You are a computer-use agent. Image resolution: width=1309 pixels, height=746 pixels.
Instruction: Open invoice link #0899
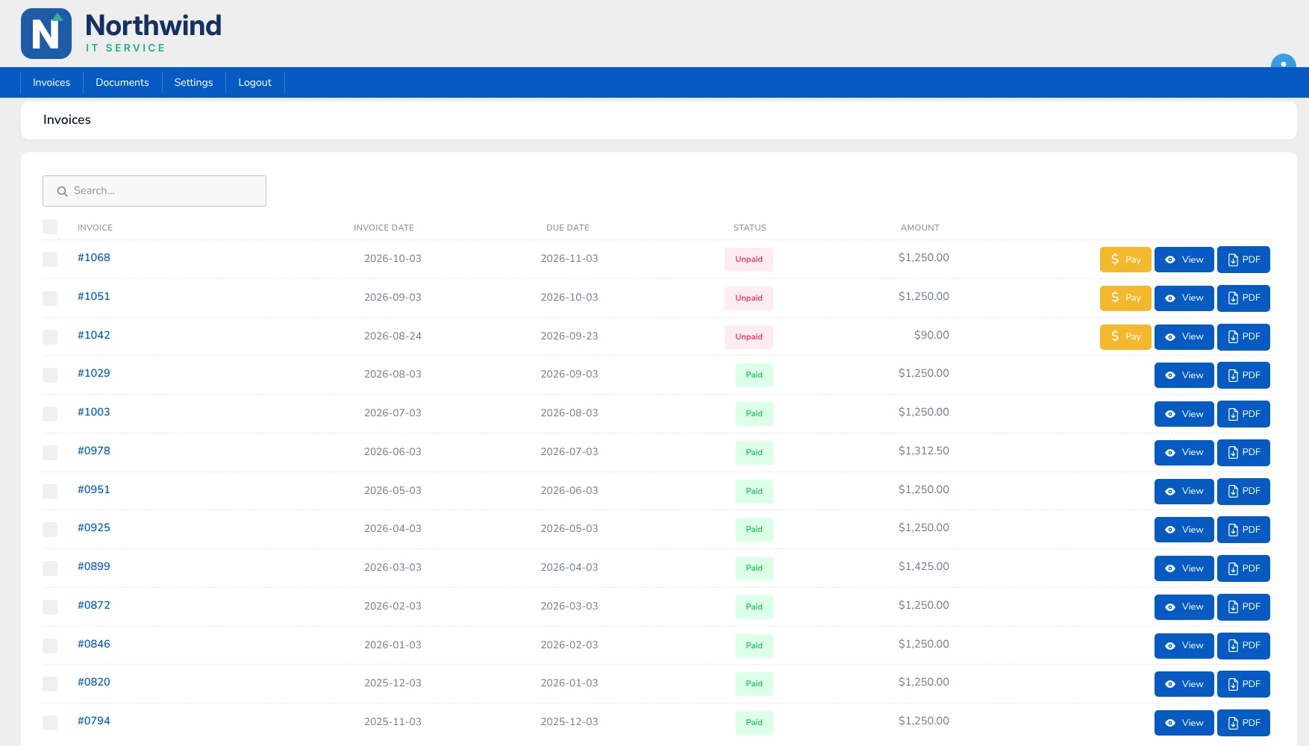94,566
